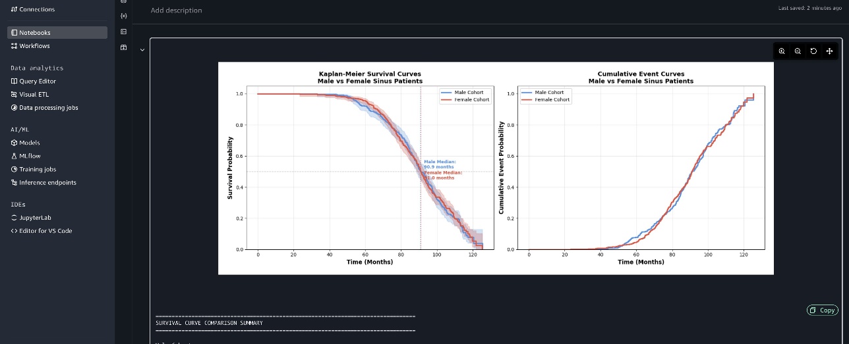Copy the cell output with Copy button
849x344 pixels.
tap(823, 310)
